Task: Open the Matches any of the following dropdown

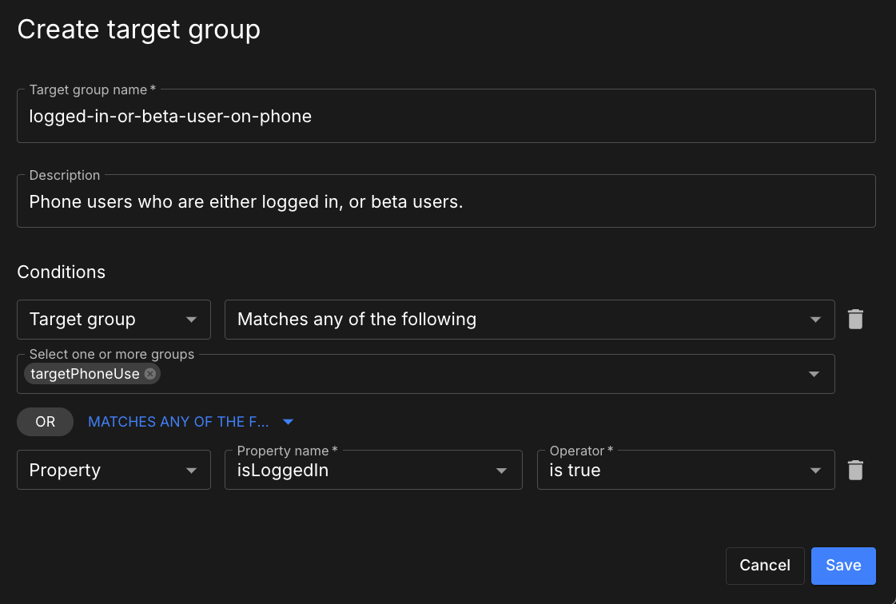Action: (x=529, y=319)
